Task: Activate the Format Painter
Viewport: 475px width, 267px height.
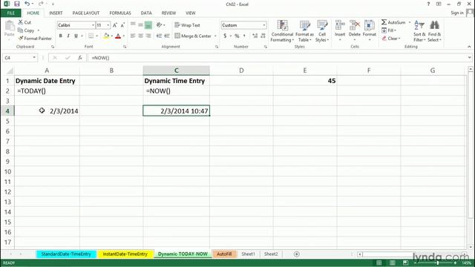Action: pyautogui.click(x=35, y=39)
